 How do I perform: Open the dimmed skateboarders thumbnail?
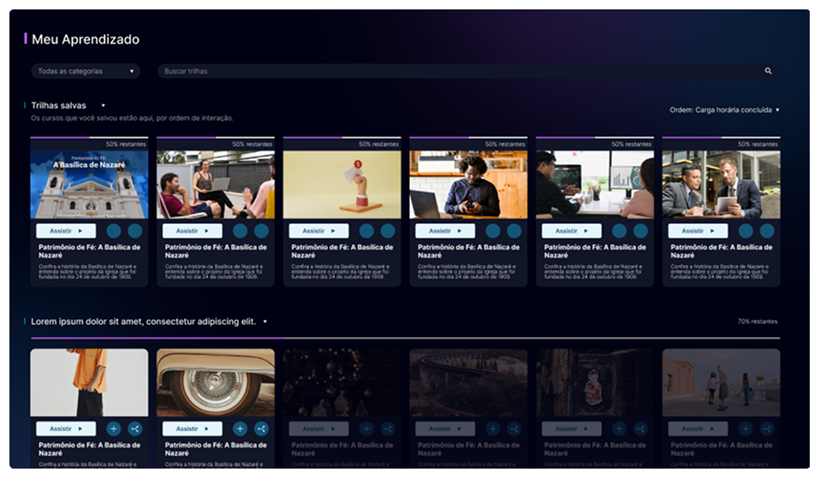tap(722, 382)
